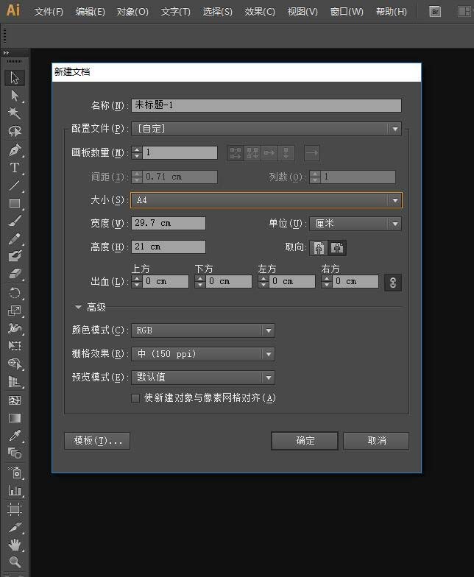Choose the Magic Wand tool
Viewport: 474px width, 577px height.
tap(15, 113)
